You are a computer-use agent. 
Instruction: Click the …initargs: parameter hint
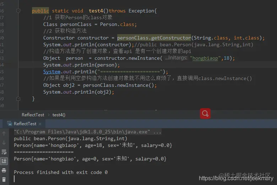[176, 58]
